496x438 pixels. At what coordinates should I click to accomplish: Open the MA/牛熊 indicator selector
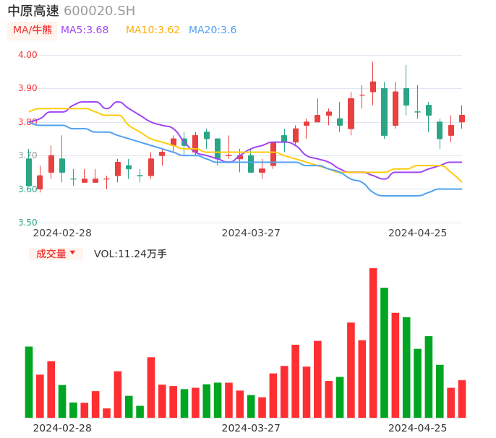(33, 30)
